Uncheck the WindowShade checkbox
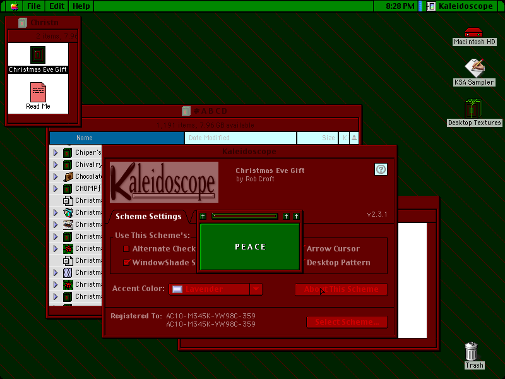This screenshot has height=379, width=505. 127,262
